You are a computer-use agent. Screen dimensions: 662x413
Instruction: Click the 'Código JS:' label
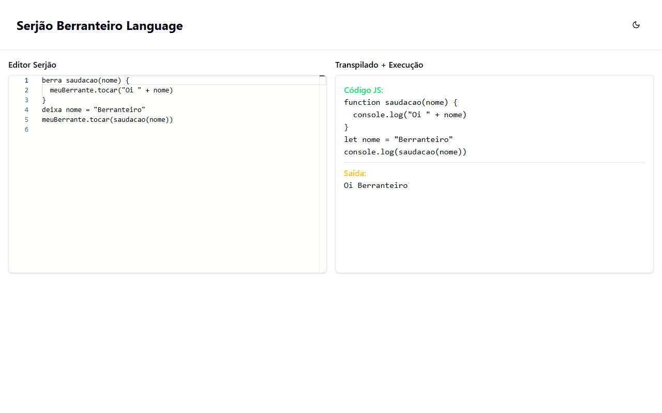click(364, 90)
